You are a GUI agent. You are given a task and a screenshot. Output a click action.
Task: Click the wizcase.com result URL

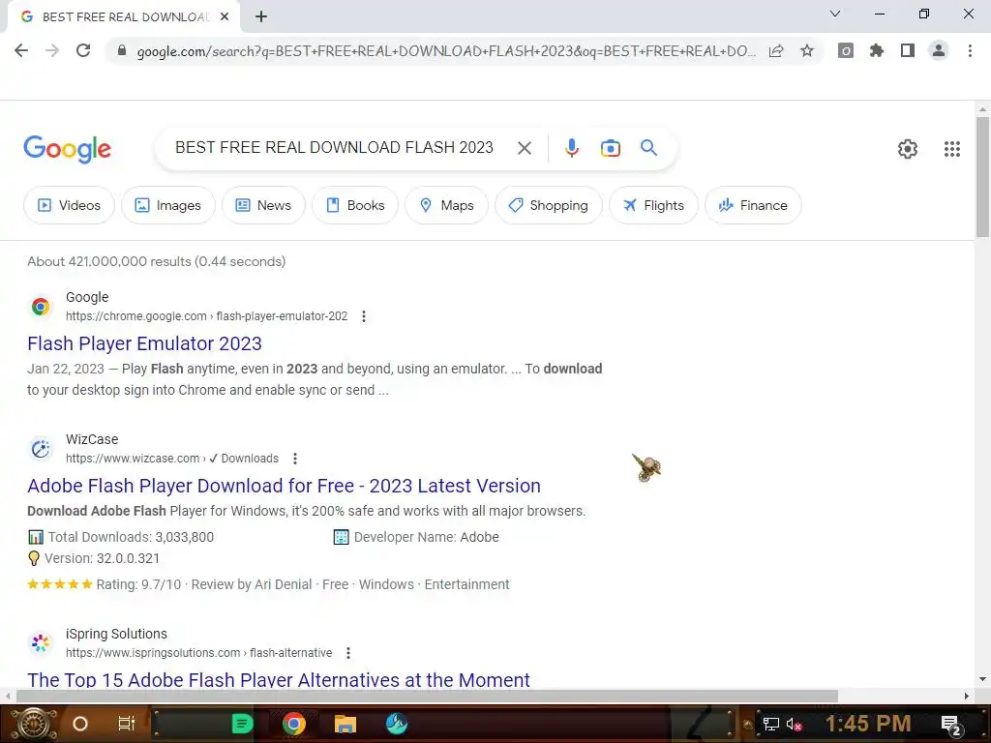172,458
